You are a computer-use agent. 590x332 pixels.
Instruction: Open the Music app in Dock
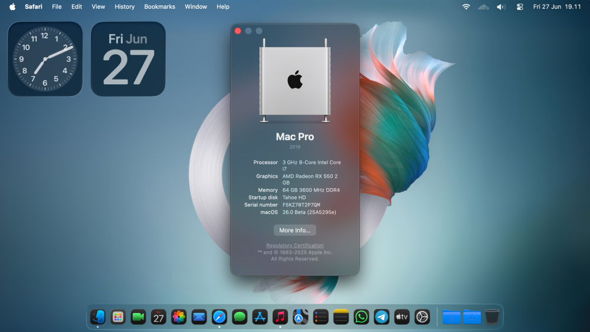tap(280, 317)
